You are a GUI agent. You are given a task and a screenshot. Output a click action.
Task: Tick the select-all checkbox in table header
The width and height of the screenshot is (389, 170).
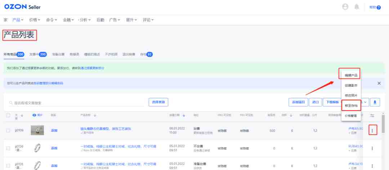(8, 115)
